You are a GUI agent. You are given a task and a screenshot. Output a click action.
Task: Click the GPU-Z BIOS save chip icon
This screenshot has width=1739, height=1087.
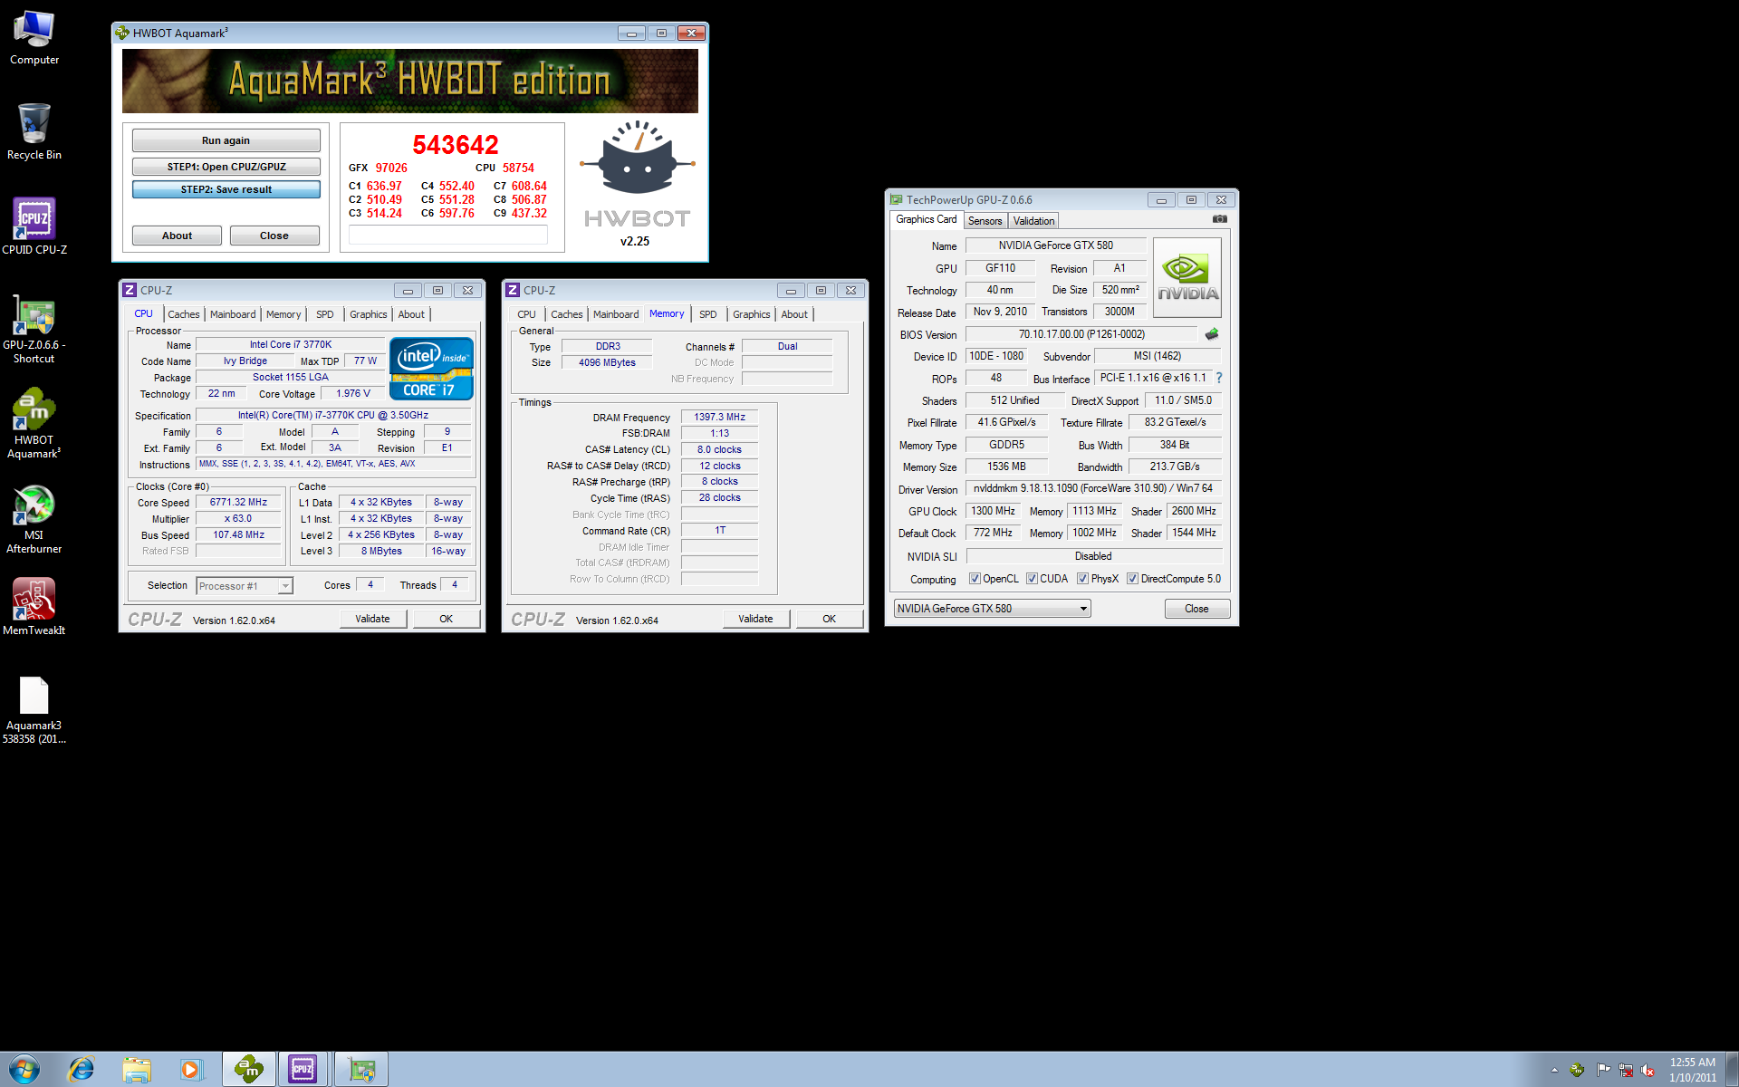[1212, 334]
